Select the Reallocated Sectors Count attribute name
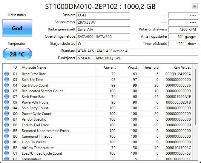The width and height of the screenshot is (201, 163). (42, 91)
